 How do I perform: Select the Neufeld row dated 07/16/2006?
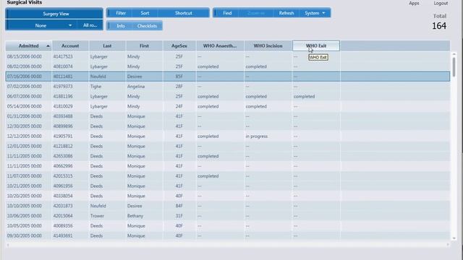228,77
